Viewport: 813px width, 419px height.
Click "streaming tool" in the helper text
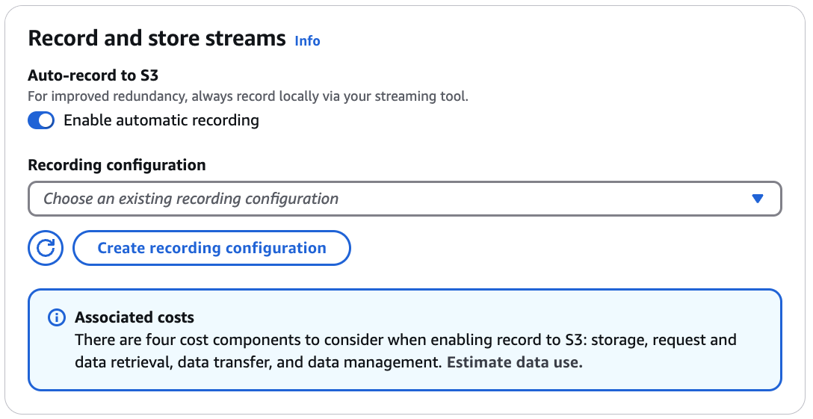(426, 96)
